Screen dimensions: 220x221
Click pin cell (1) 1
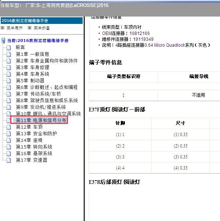tap(120, 135)
